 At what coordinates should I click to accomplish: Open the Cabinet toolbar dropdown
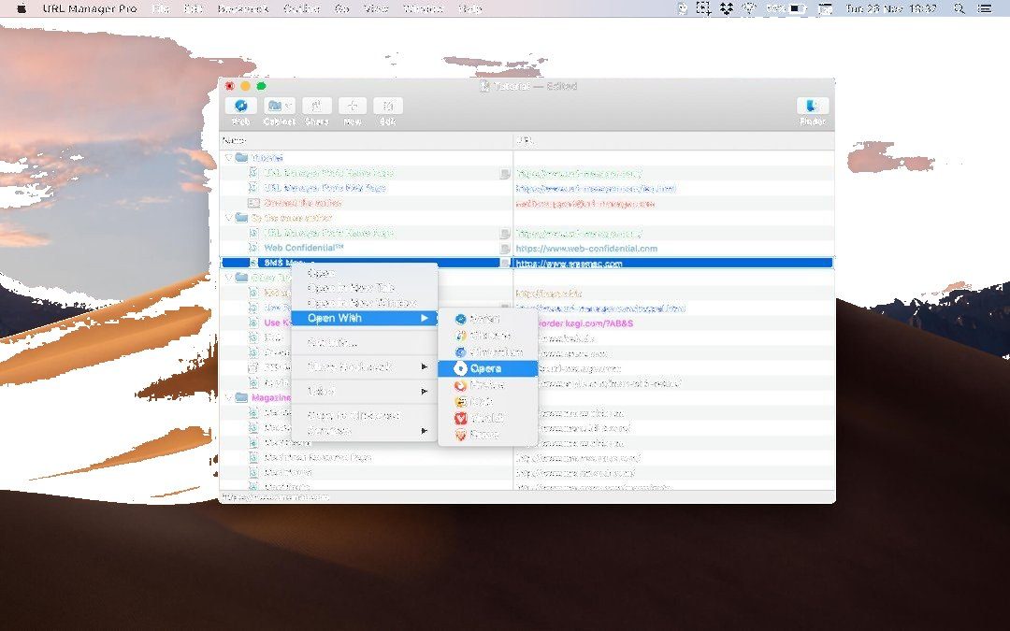click(280, 107)
